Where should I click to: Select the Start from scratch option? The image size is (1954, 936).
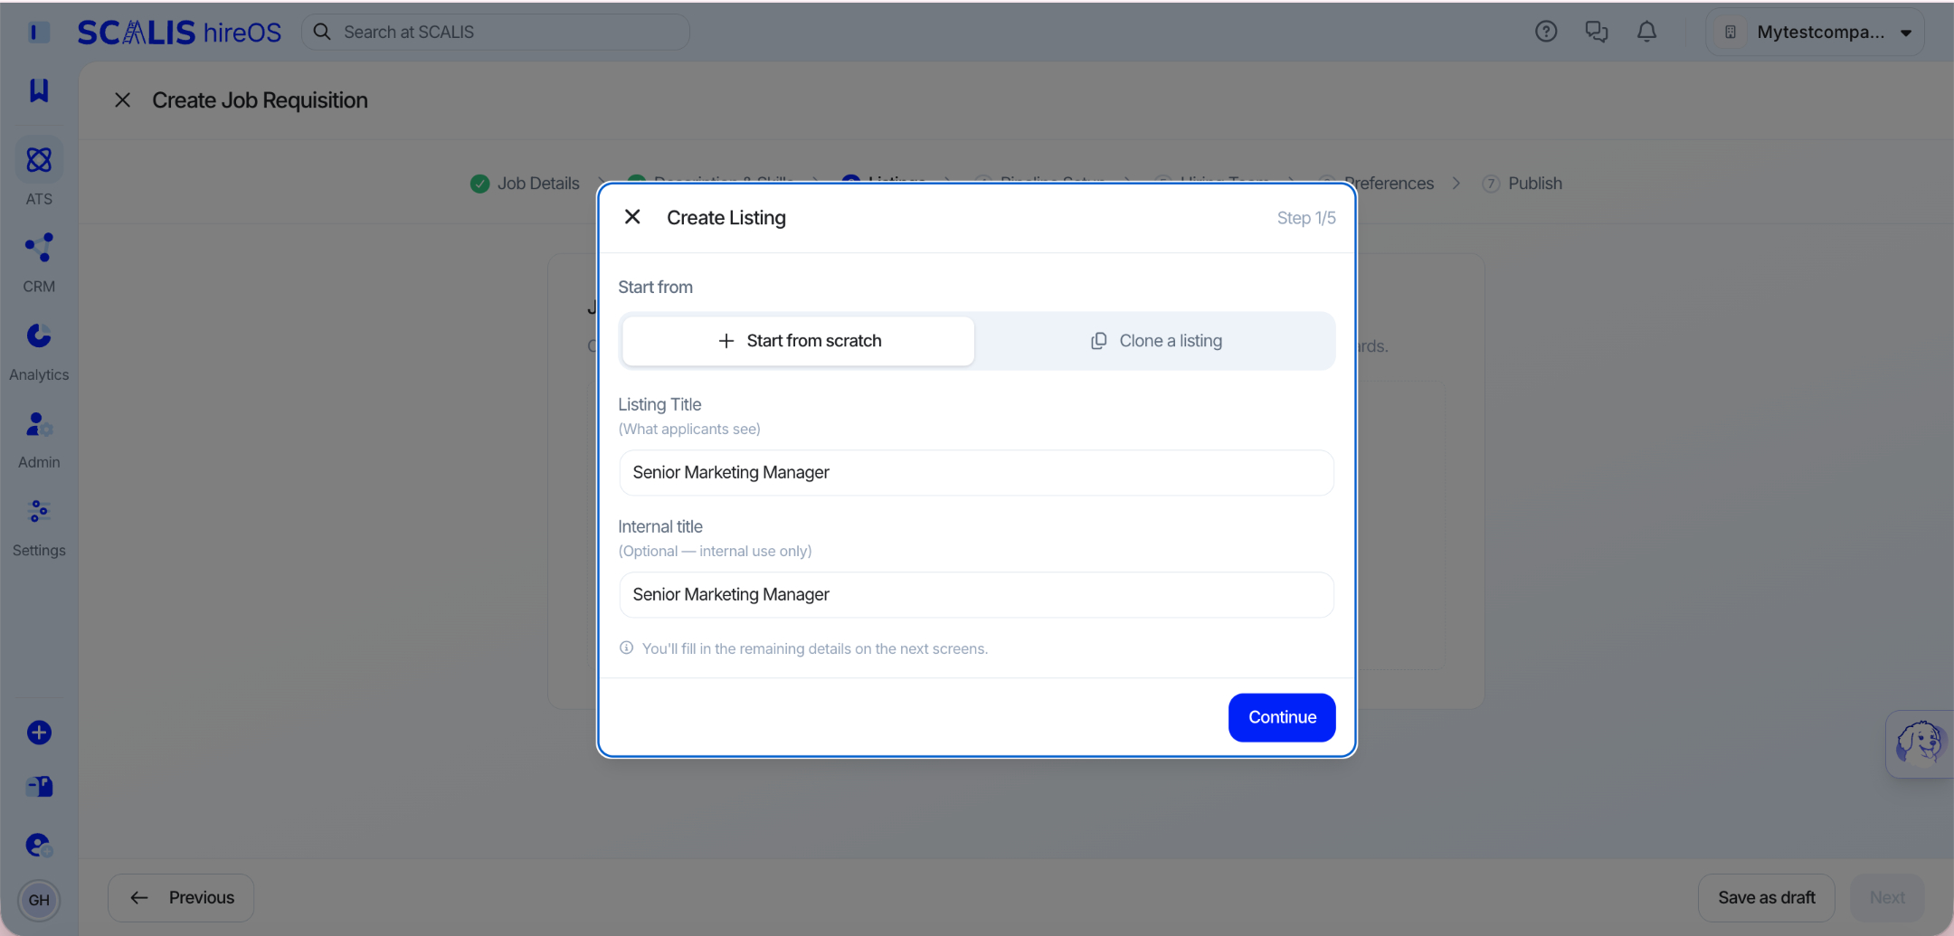point(798,341)
